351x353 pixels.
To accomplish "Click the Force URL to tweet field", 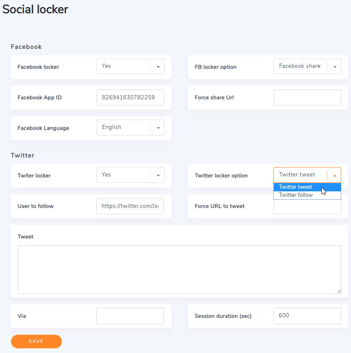I will [307, 209].
